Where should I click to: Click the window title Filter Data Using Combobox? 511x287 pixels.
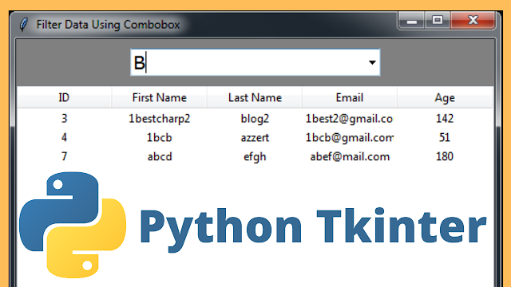[x=108, y=25]
